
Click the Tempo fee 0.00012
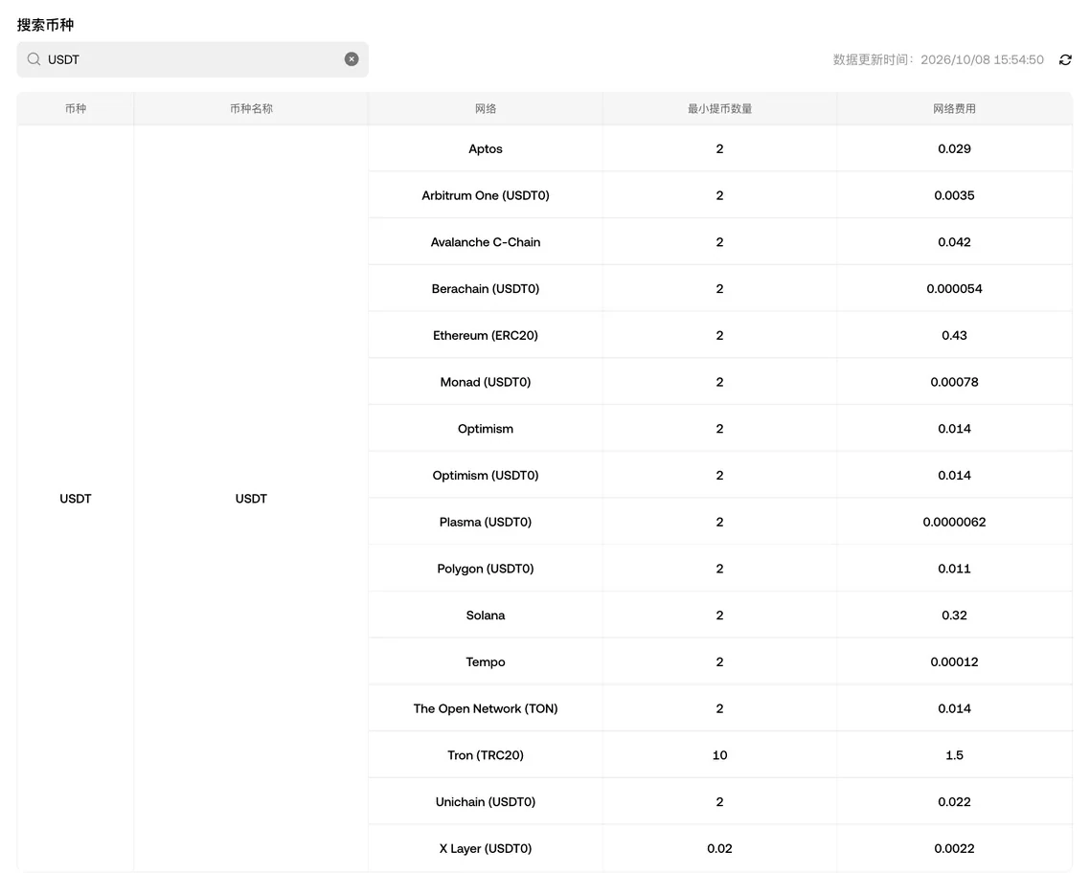(954, 661)
